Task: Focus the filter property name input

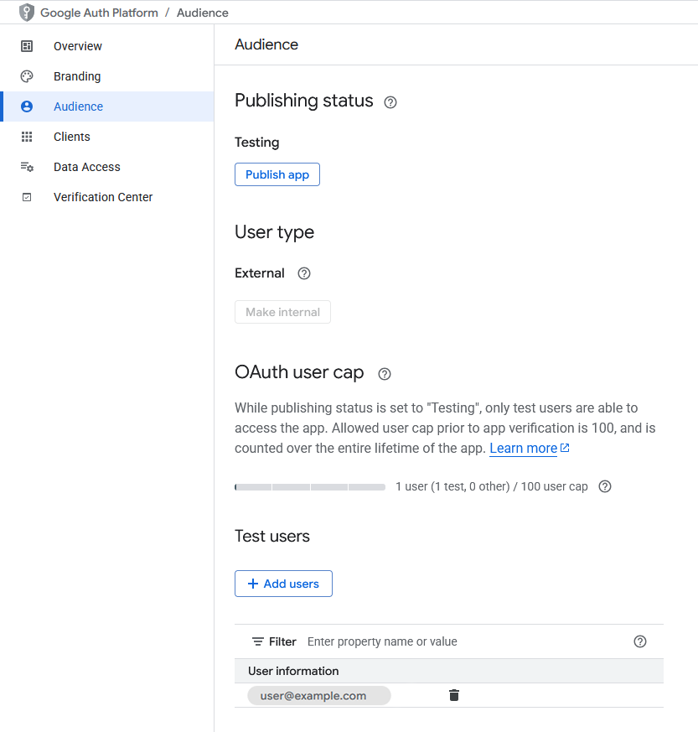Action: pyautogui.click(x=461, y=641)
